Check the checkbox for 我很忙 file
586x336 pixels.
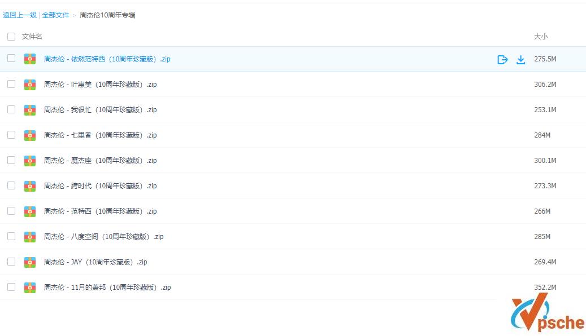click(11, 109)
